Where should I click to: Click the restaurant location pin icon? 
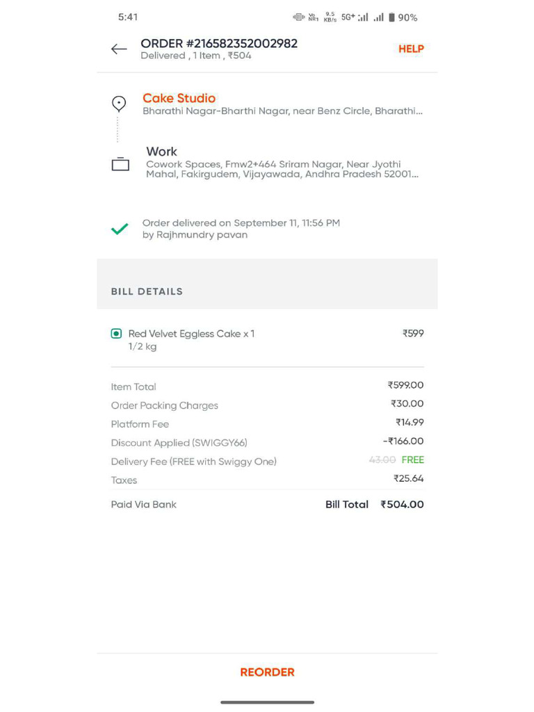coord(119,104)
